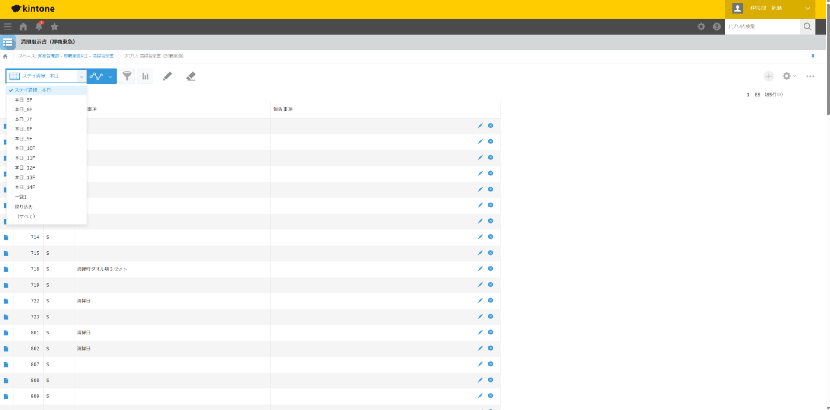Expand the user account menu
The height and width of the screenshot is (410, 830).
click(807, 8)
